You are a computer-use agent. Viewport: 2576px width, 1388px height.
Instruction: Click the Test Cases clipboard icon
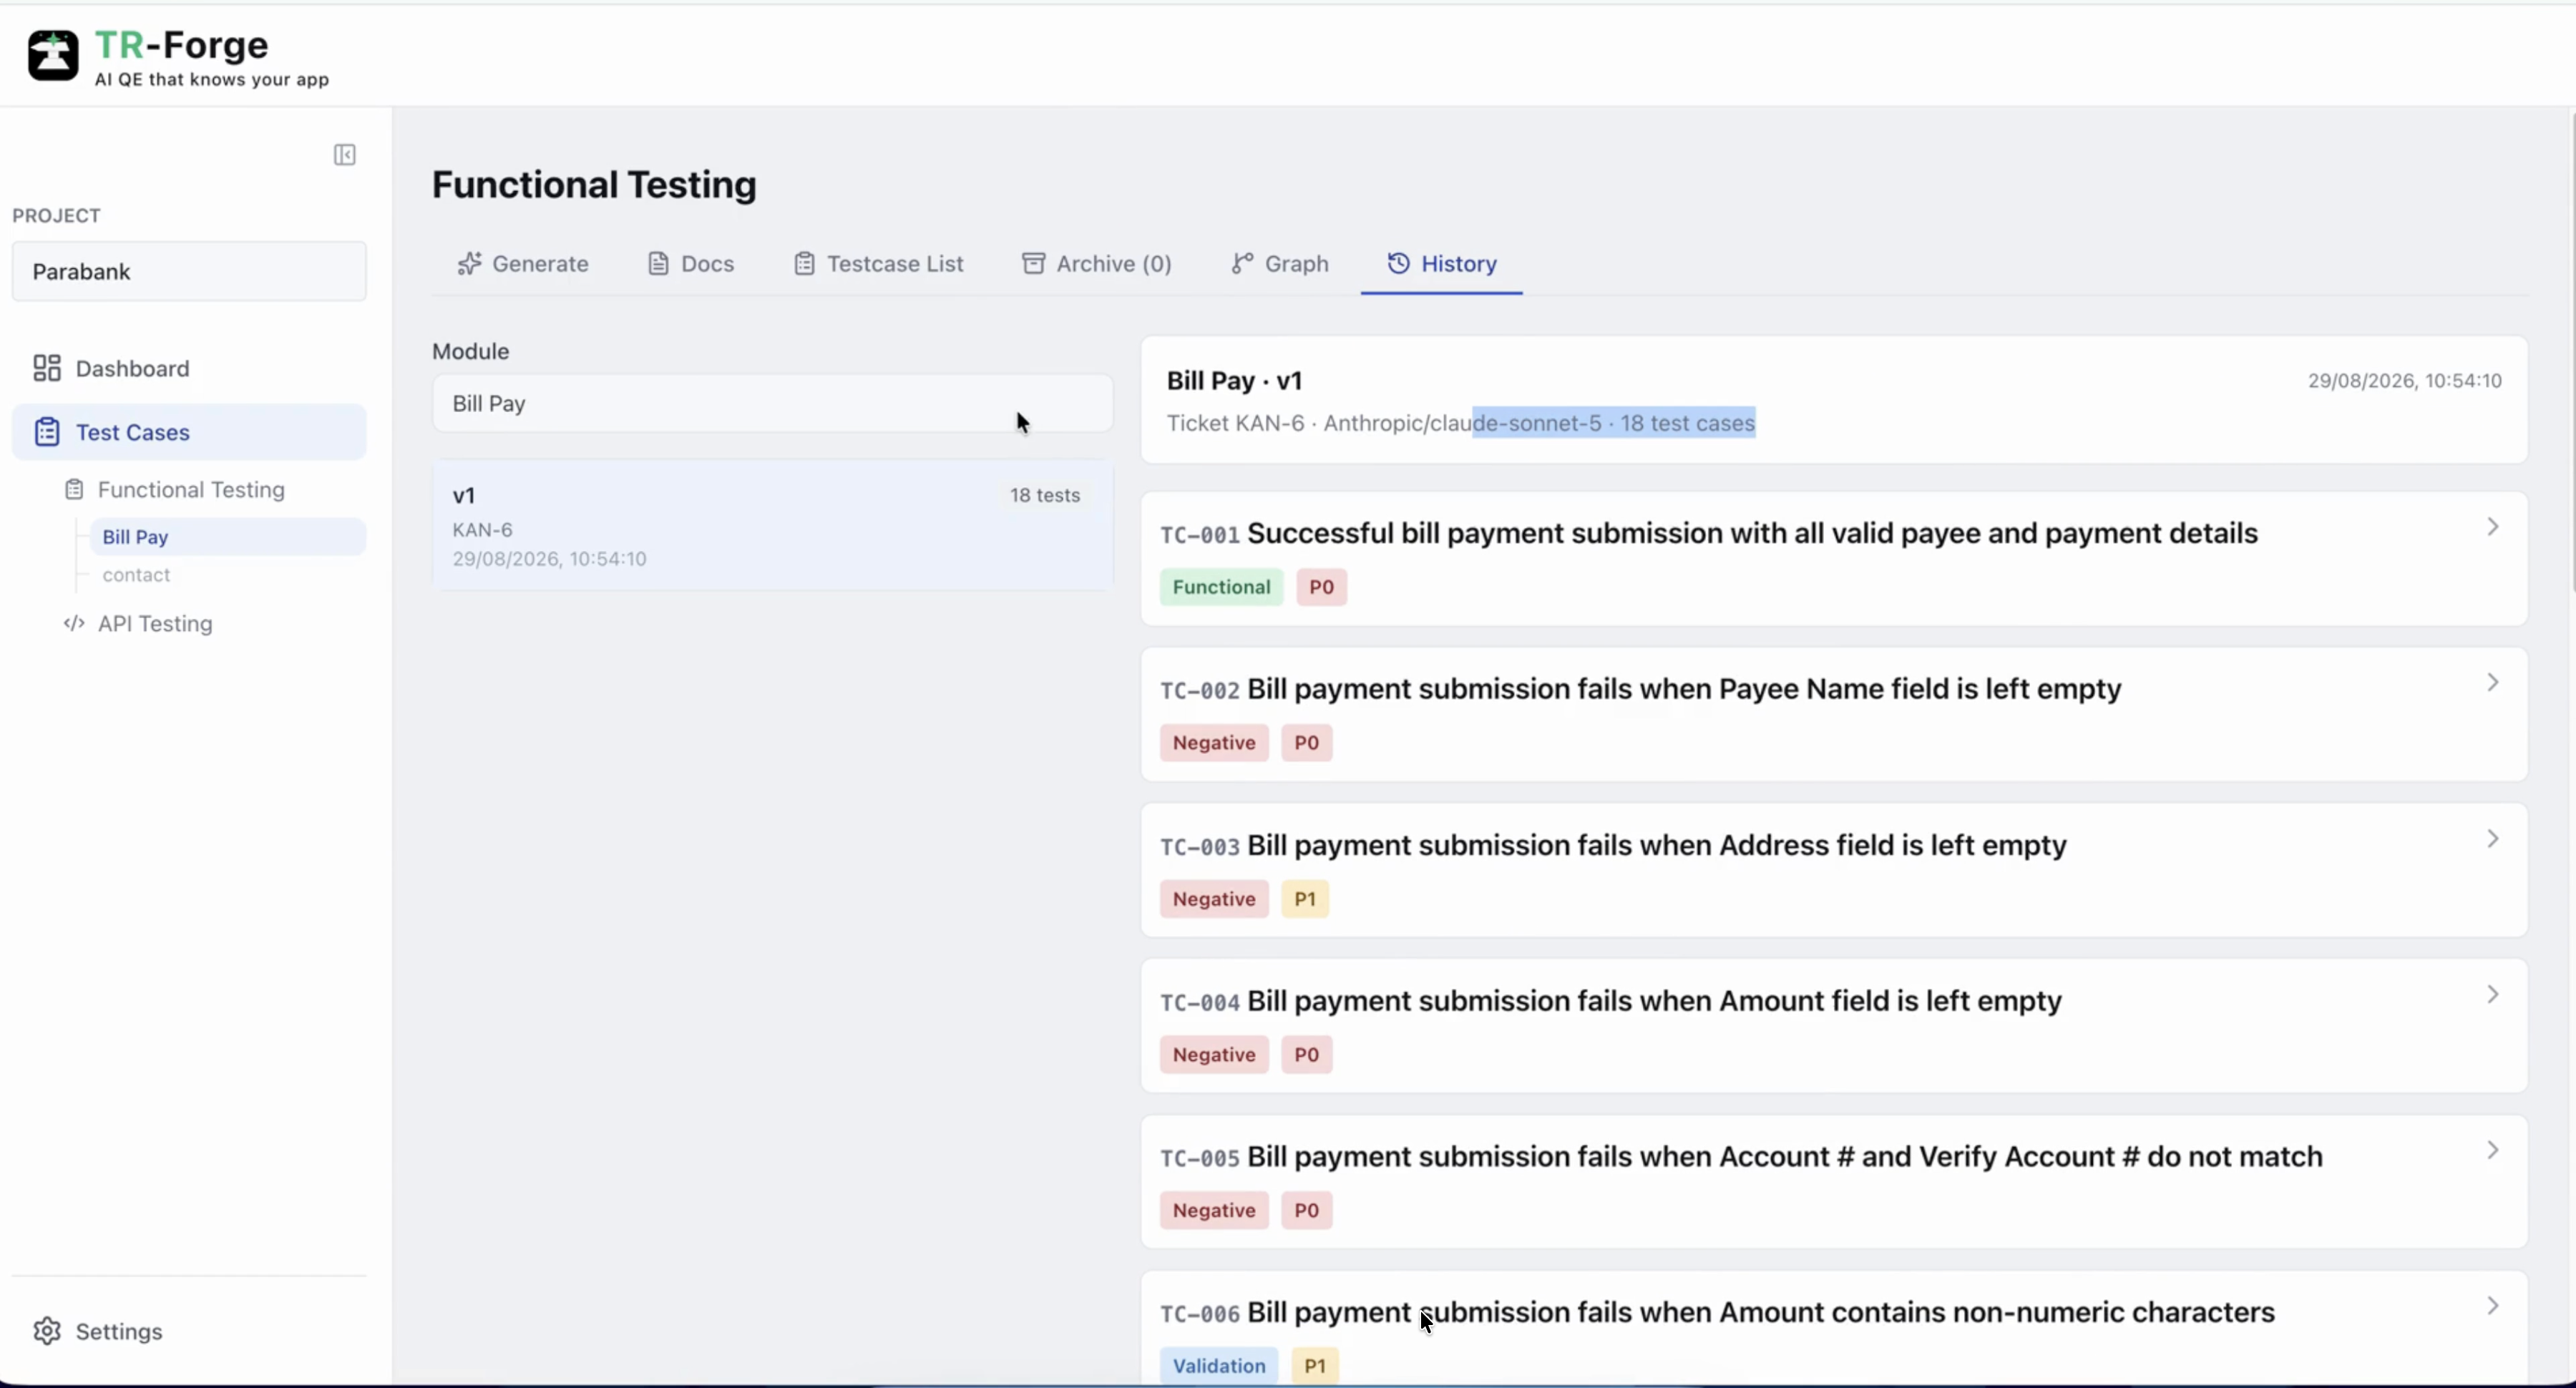[47, 432]
